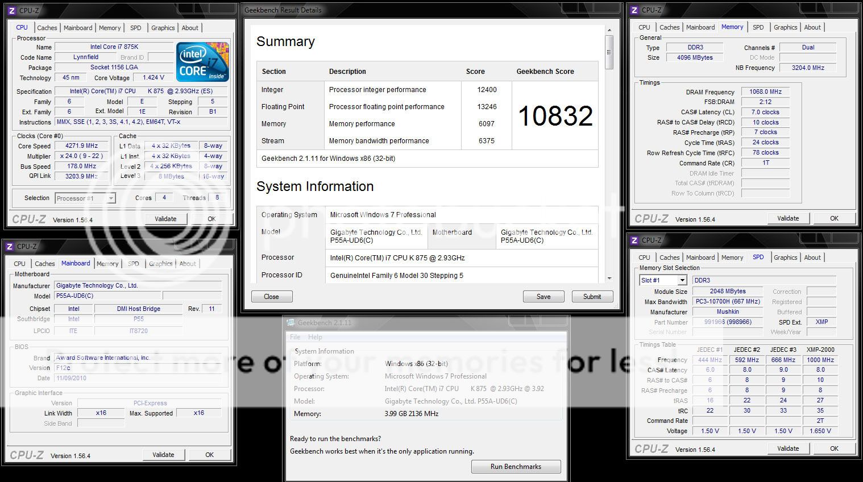Click the Geekbench Score 10832

pyautogui.click(x=555, y=116)
